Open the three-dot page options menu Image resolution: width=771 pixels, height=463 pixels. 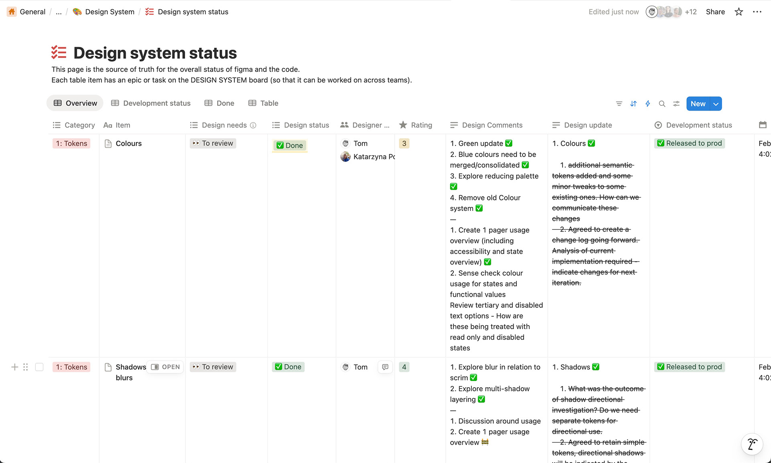point(757,12)
